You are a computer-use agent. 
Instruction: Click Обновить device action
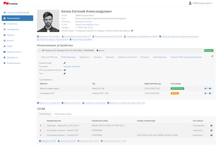tap(145, 57)
